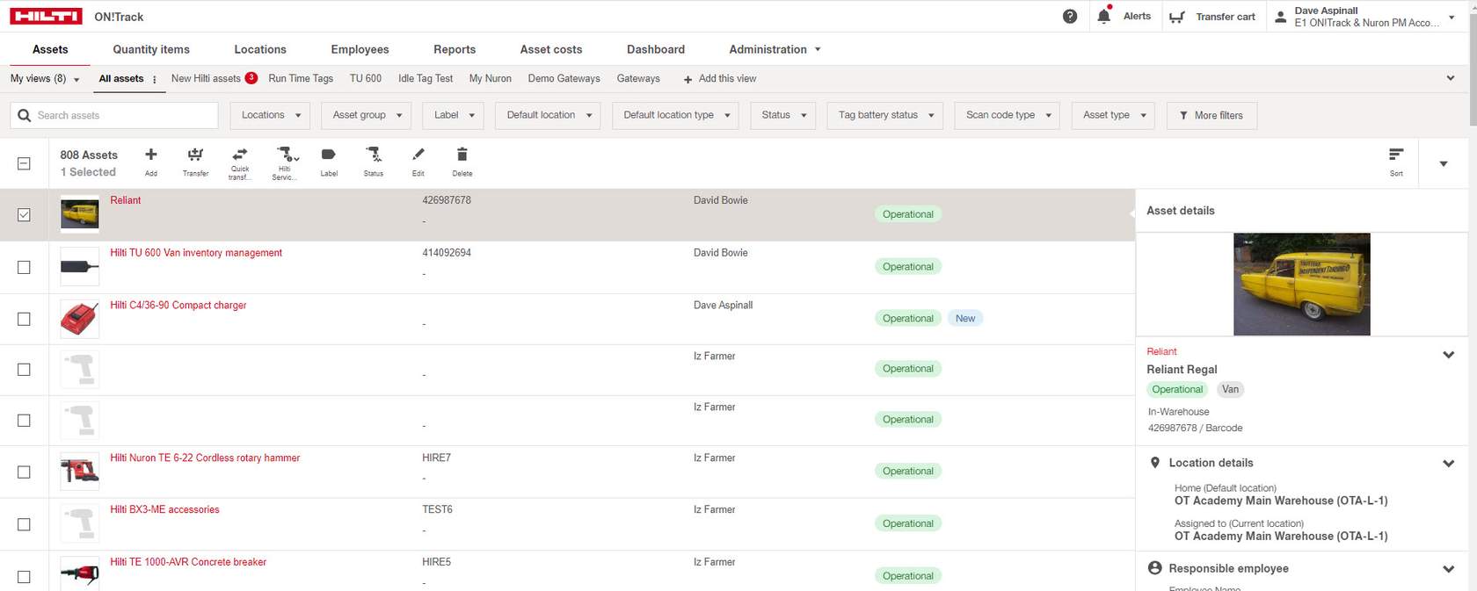This screenshot has width=1477, height=591.
Task: Check the Hilti TU 600 Van row checkbox
Action: point(24,267)
